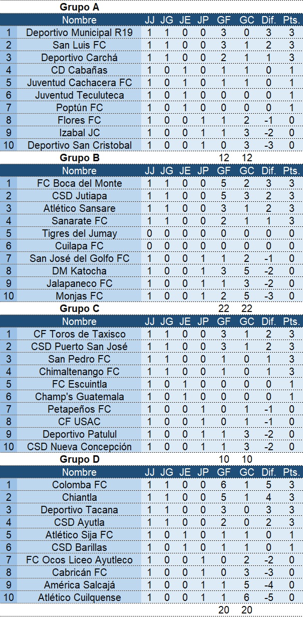303x617 pixels.
Task: Click the Champ's Guatemala team cell
Action: (79, 397)
